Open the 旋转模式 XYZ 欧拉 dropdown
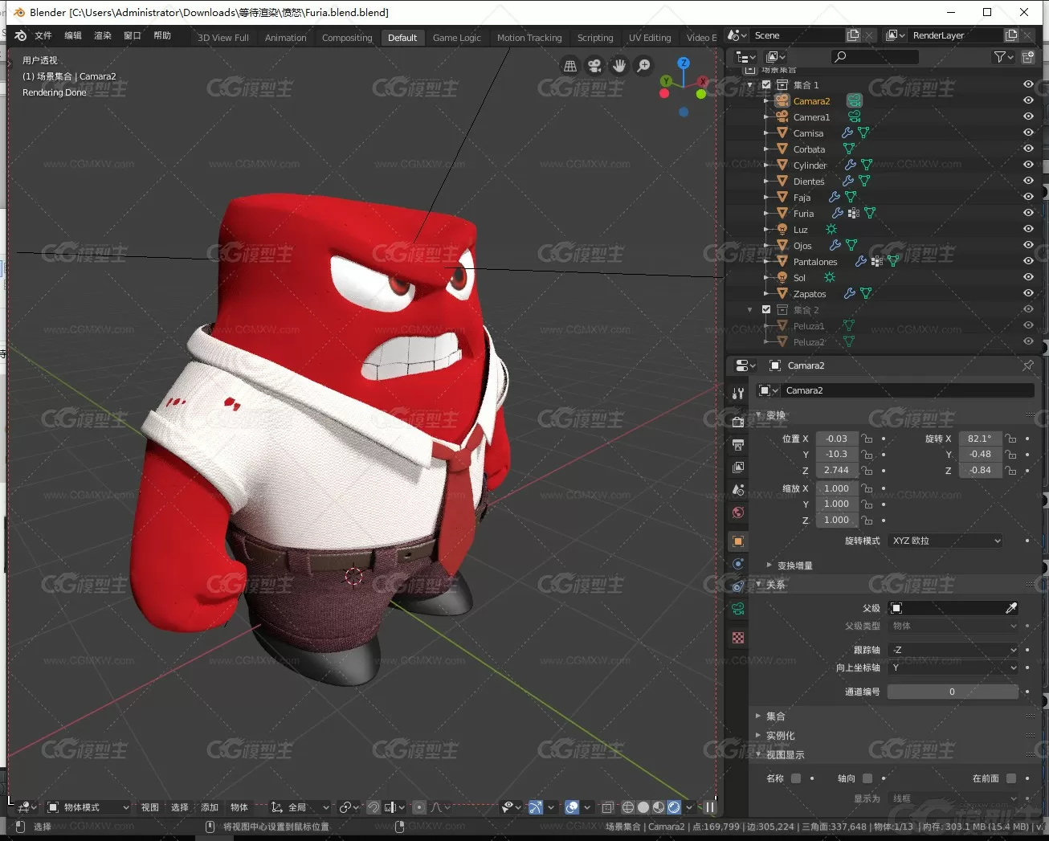Screen dimensions: 1049x841 click(946, 541)
